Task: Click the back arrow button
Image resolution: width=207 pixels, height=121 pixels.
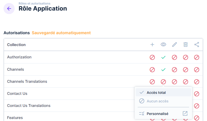Action: coord(9,9)
